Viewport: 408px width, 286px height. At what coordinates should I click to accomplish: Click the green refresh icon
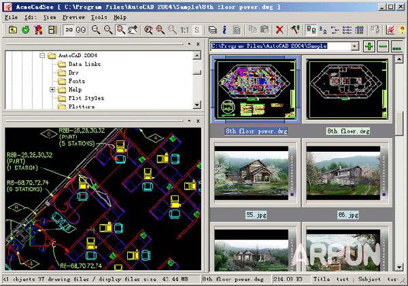25,30
